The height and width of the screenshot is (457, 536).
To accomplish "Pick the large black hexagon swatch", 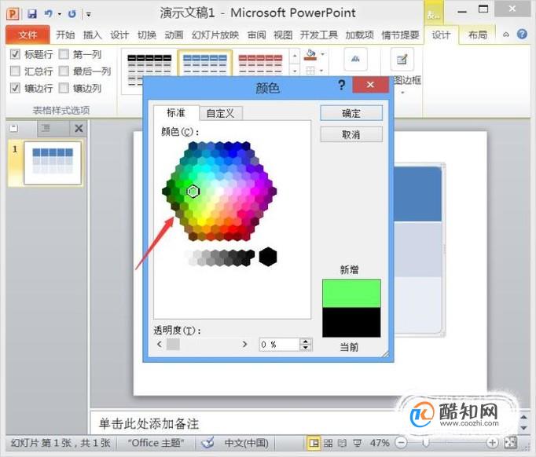I will [x=268, y=257].
